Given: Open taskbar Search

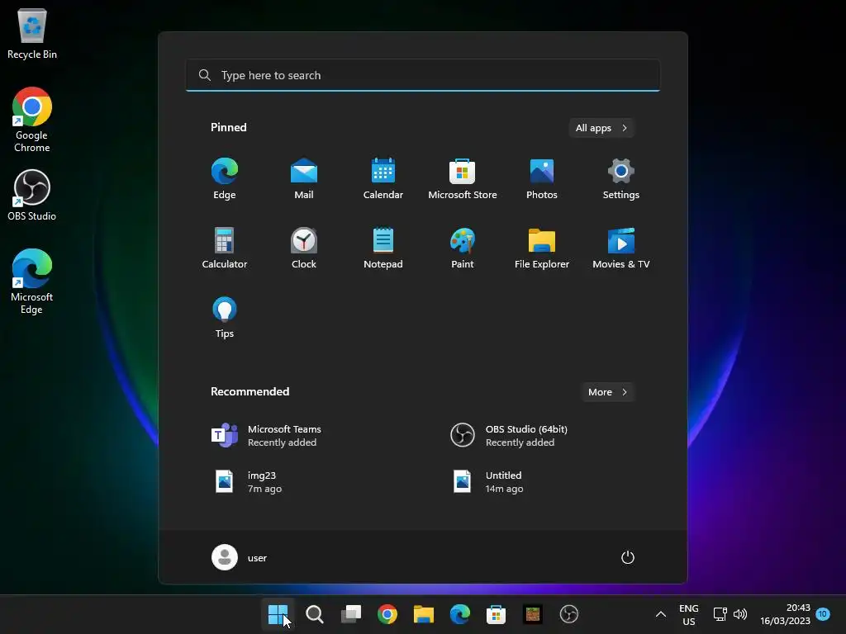Looking at the screenshot, I should (x=315, y=614).
